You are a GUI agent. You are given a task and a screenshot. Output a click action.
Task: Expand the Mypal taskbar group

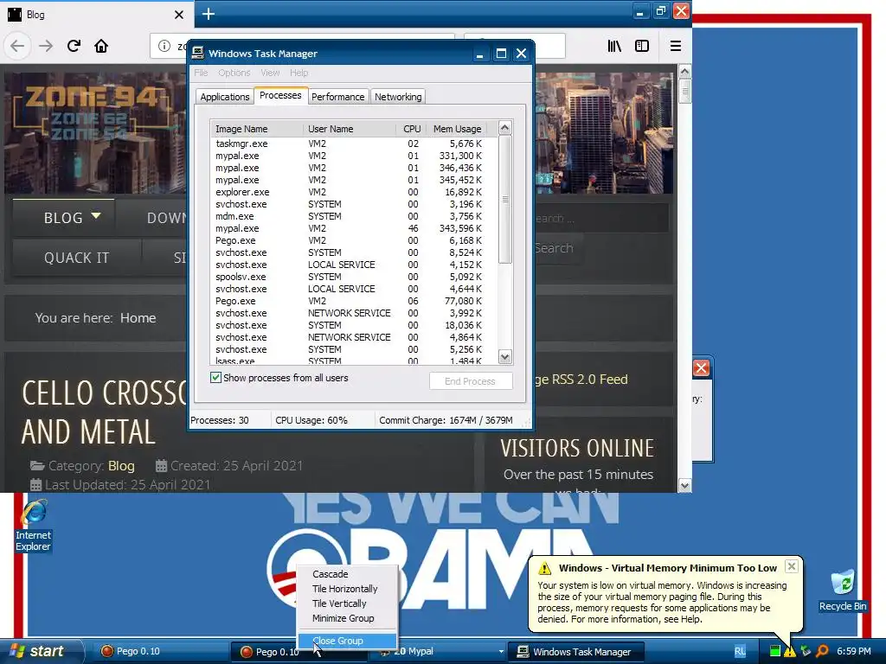point(501,652)
